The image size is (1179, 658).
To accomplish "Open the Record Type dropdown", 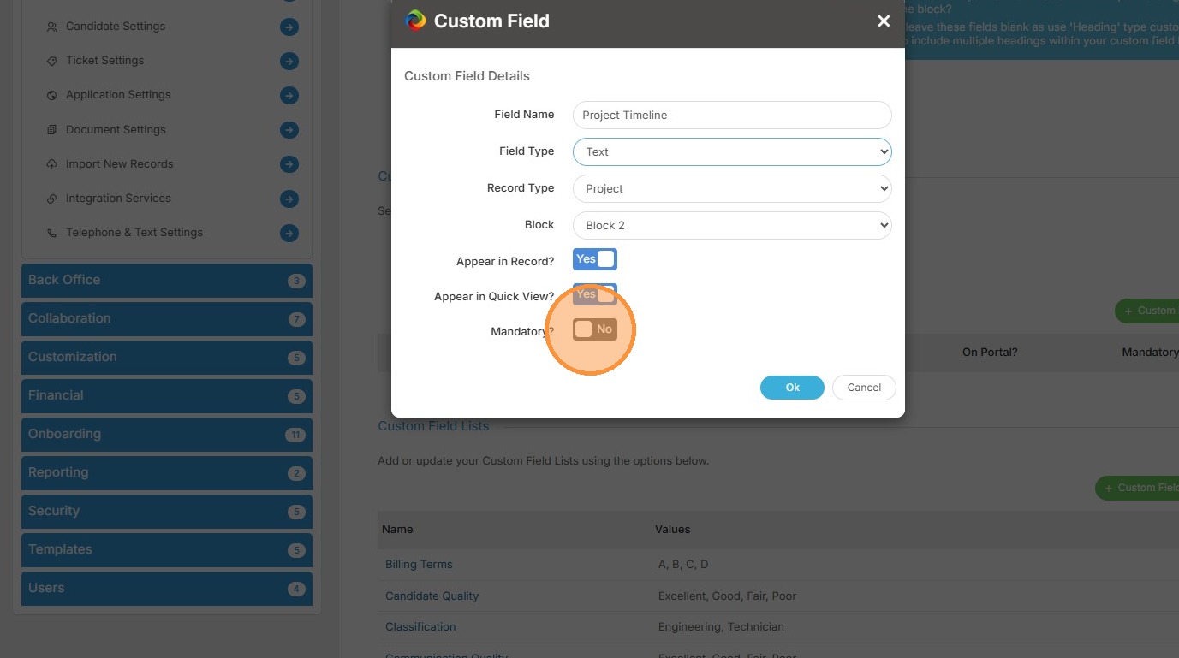I will click(x=732, y=189).
